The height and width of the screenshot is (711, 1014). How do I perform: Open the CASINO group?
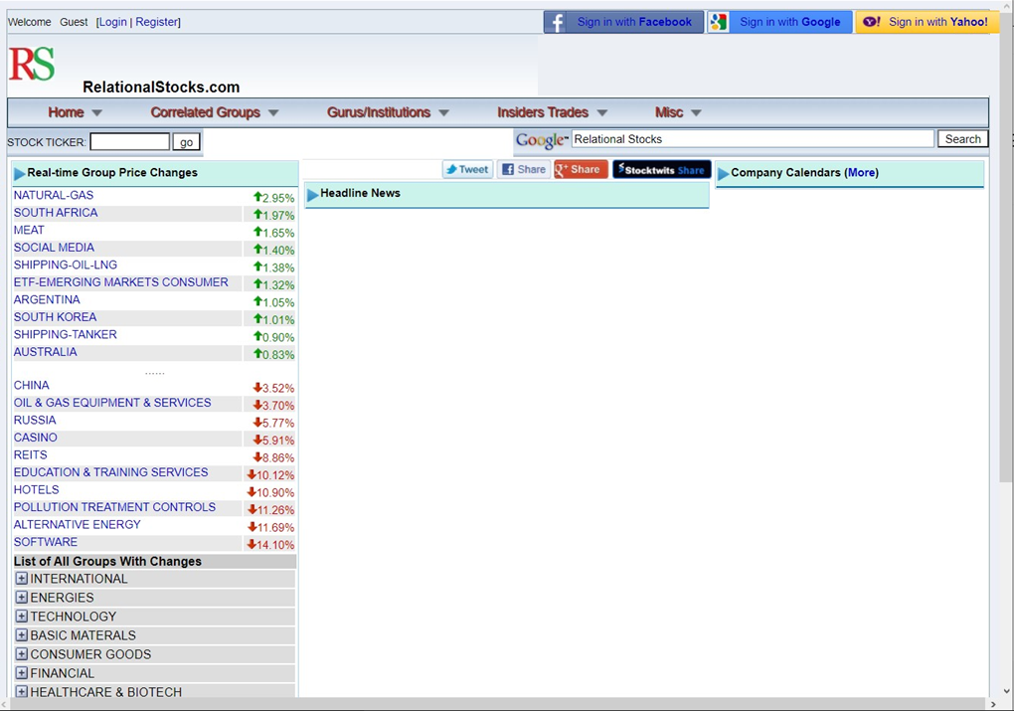click(36, 438)
